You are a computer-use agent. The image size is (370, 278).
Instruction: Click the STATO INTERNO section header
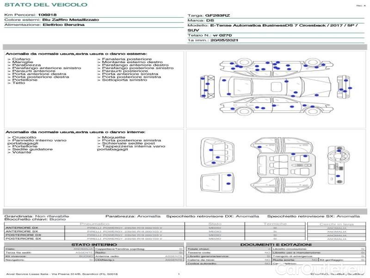[94, 244]
